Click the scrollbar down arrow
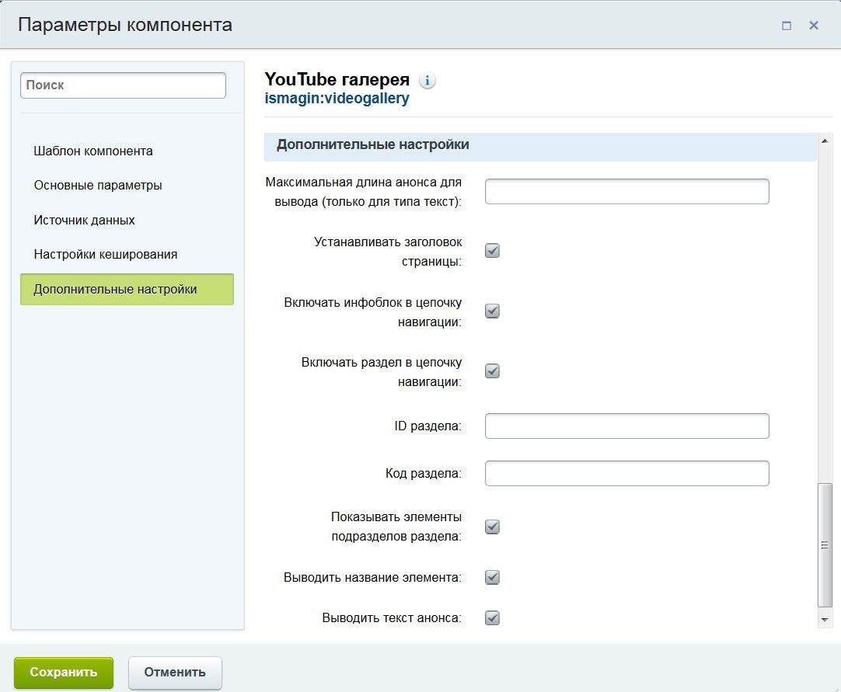The image size is (841, 692). [x=825, y=620]
